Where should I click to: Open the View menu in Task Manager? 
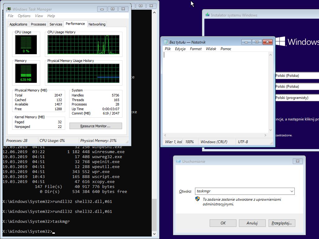pyautogui.click(x=39, y=16)
